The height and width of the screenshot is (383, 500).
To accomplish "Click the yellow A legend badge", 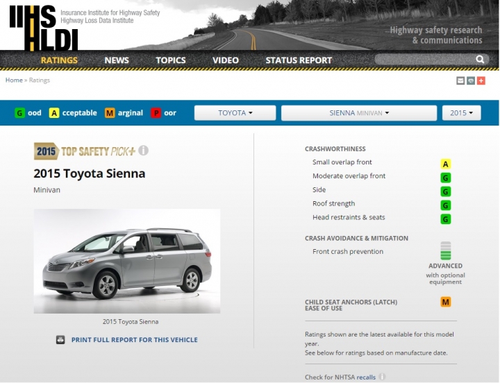I will (54, 113).
